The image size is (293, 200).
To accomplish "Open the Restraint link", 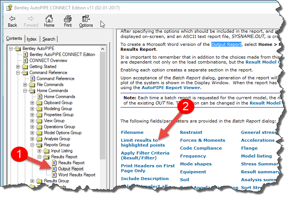I will click(191, 132).
